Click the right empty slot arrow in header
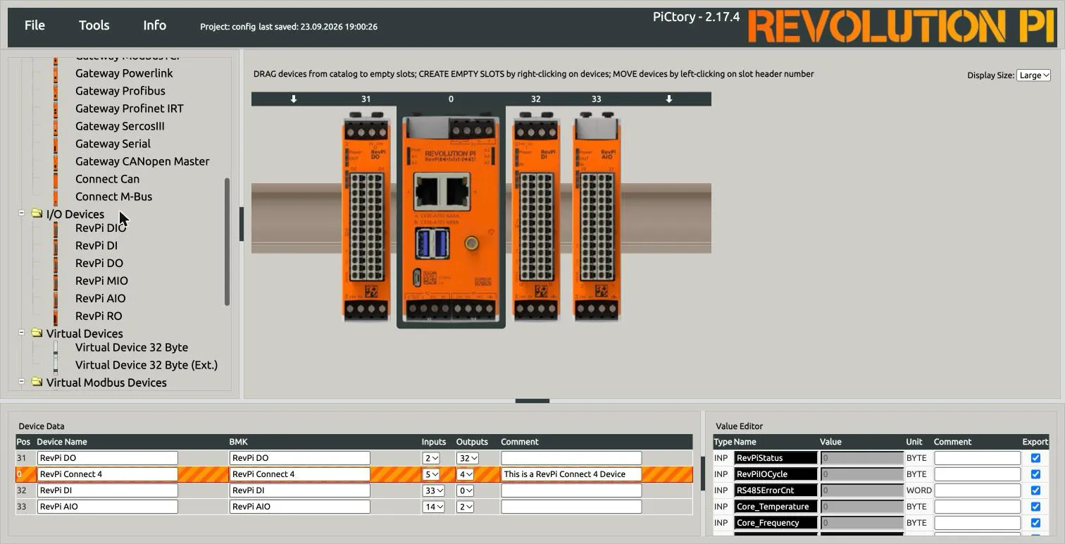The width and height of the screenshot is (1065, 544). point(669,99)
